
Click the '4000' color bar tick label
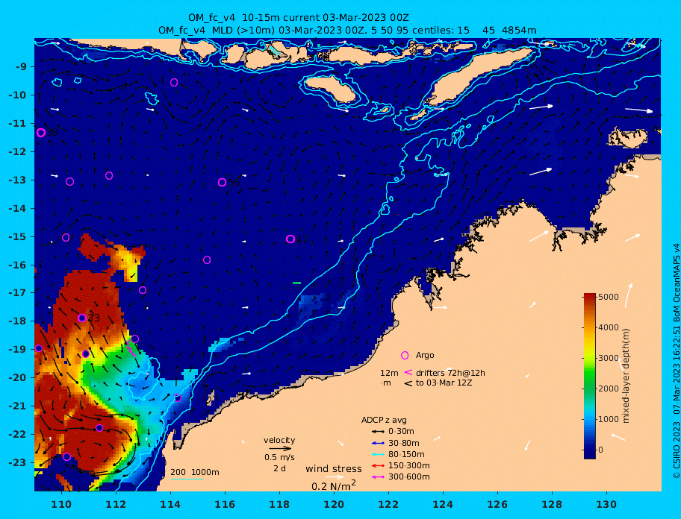pos(609,327)
